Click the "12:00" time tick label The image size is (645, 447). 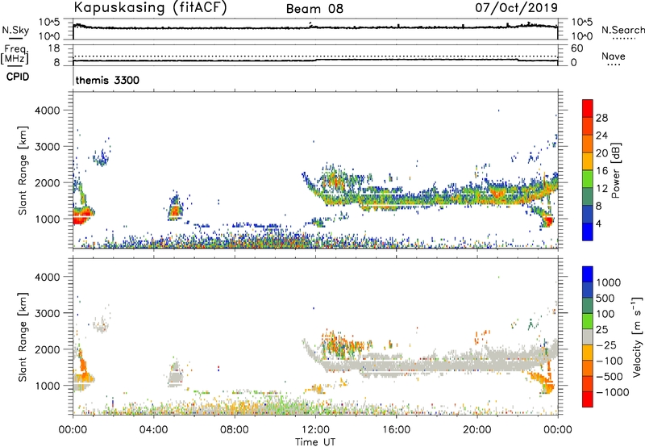point(315,430)
